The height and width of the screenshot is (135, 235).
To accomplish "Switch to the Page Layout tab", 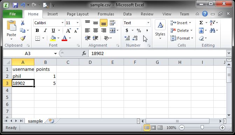I will point(78,14).
